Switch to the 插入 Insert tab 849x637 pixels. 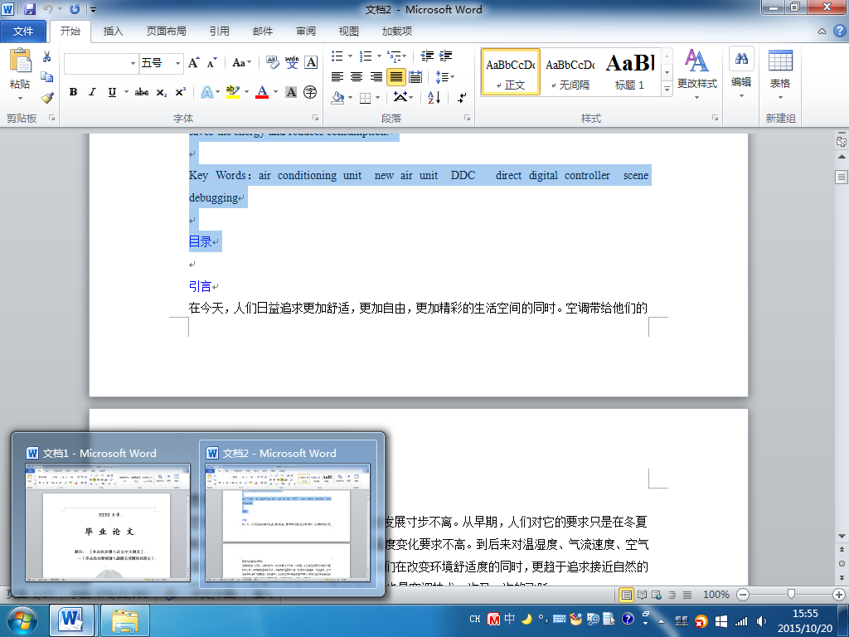point(113,32)
